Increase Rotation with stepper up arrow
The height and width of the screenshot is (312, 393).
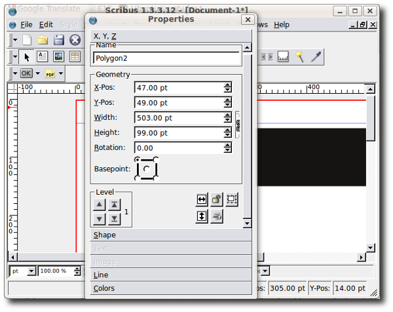coord(227,146)
